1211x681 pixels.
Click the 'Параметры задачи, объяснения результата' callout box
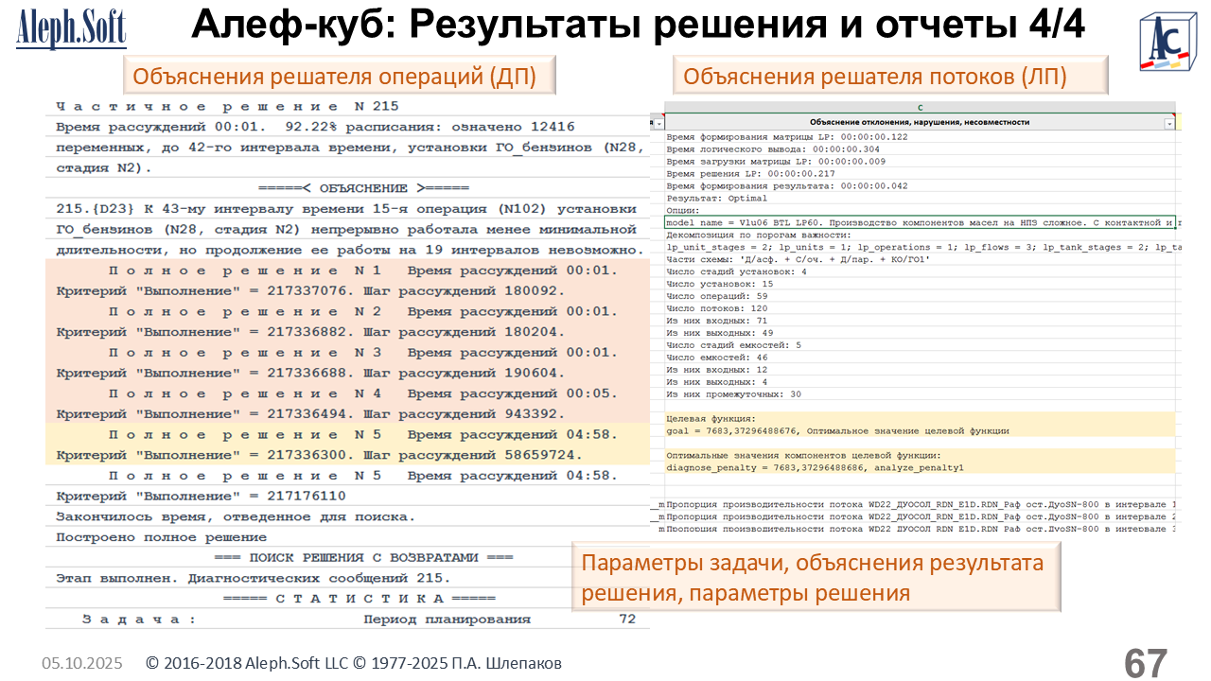tap(815, 578)
